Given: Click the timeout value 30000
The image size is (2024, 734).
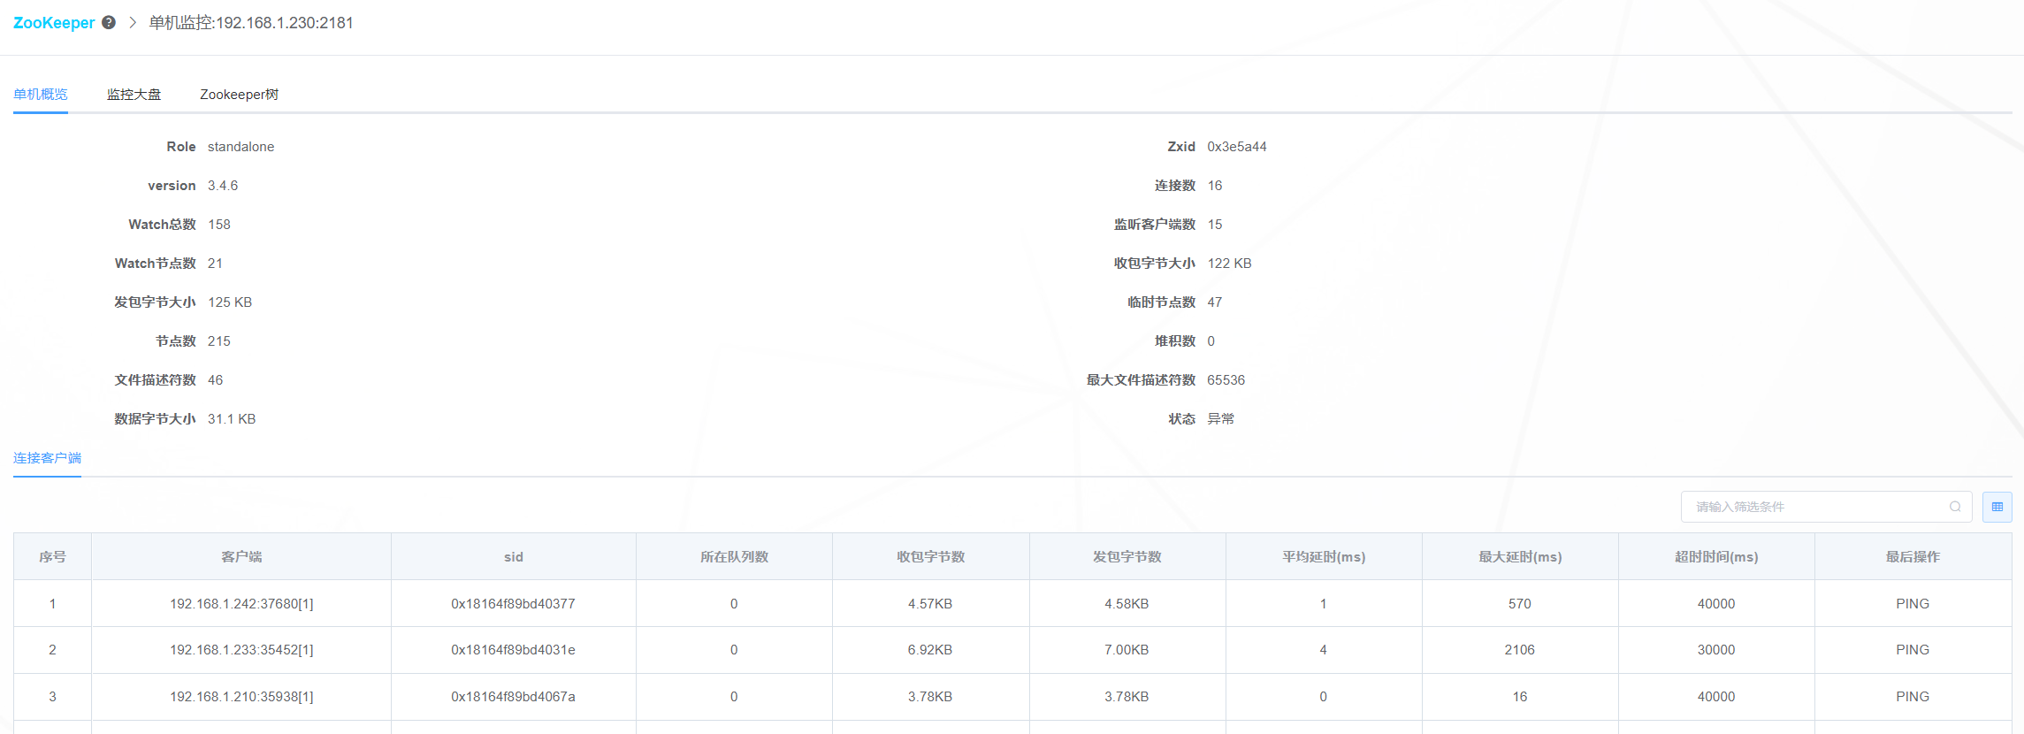Looking at the screenshot, I should tap(1716, 650).
